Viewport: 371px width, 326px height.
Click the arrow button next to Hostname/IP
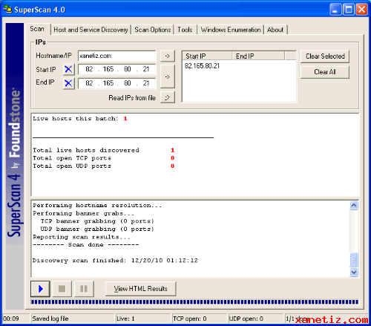click(168, 56)
